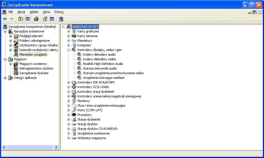Screen dimensions: 264x158
Task: Click the USB controllers icon
Action: (x=74, y=96)
